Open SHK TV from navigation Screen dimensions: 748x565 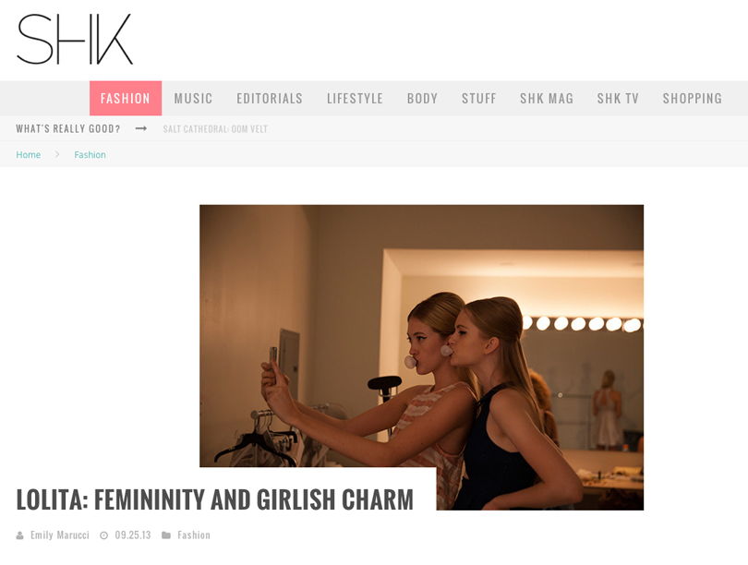coord(618,98)
